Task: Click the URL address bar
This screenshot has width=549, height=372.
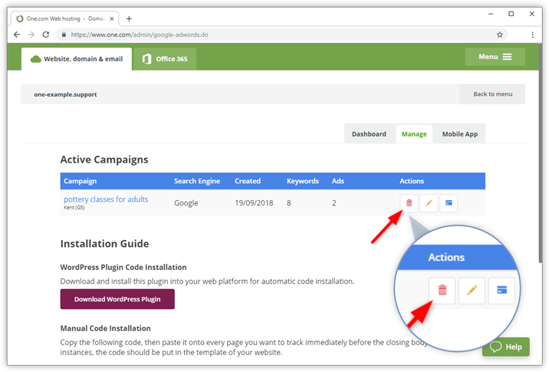Action: [276, 35]
